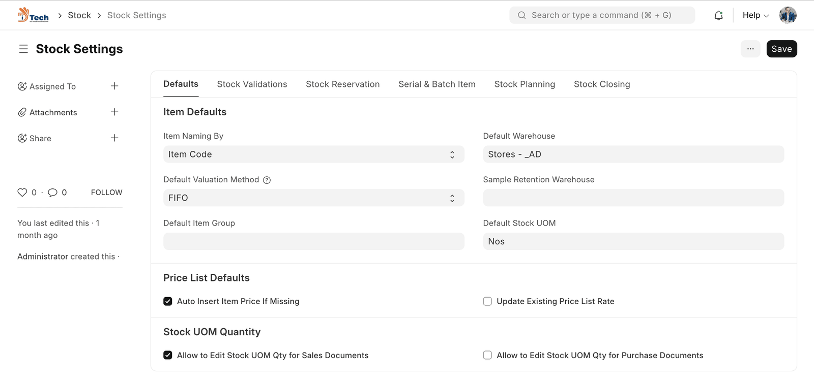Navigate to Stock in the breadcrumb

click(x=79, y=15)
